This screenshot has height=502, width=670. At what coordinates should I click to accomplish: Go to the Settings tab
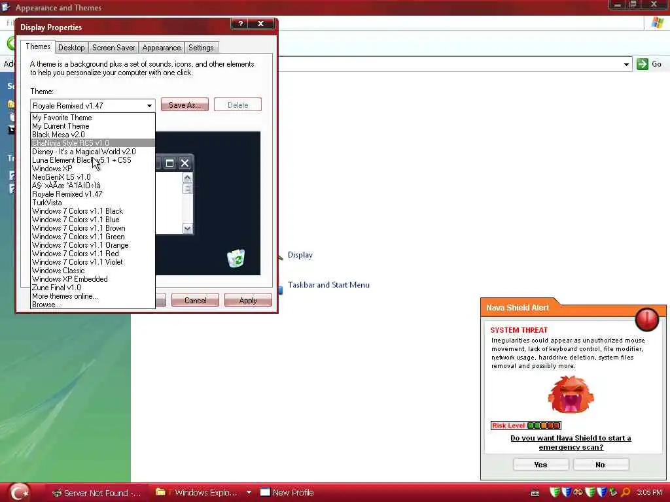tap(201, 47)
